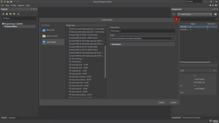Click the user account profile icon
Screen dimensions: 219x123
click(x=216, y=5)
